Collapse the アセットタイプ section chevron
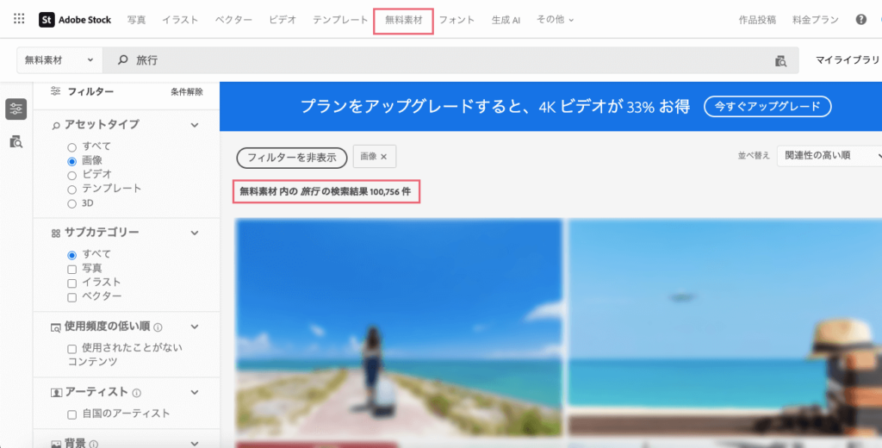882x448 pixels. coord(195,125)
